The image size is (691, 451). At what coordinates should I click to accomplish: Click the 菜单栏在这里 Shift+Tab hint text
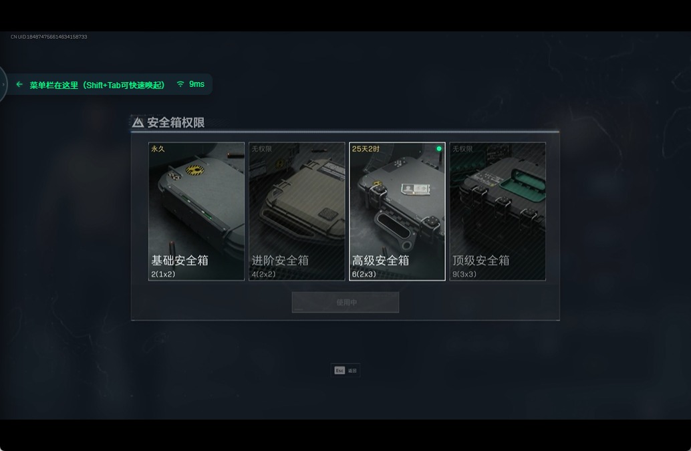97,85
